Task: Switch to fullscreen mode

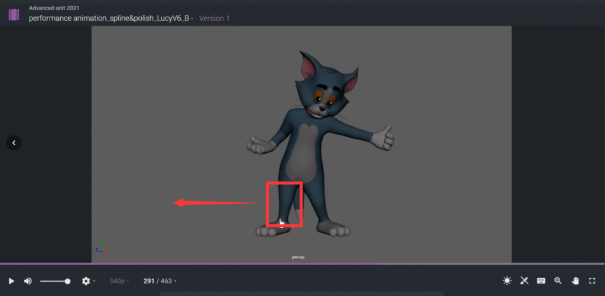Action: pos(592,281)
